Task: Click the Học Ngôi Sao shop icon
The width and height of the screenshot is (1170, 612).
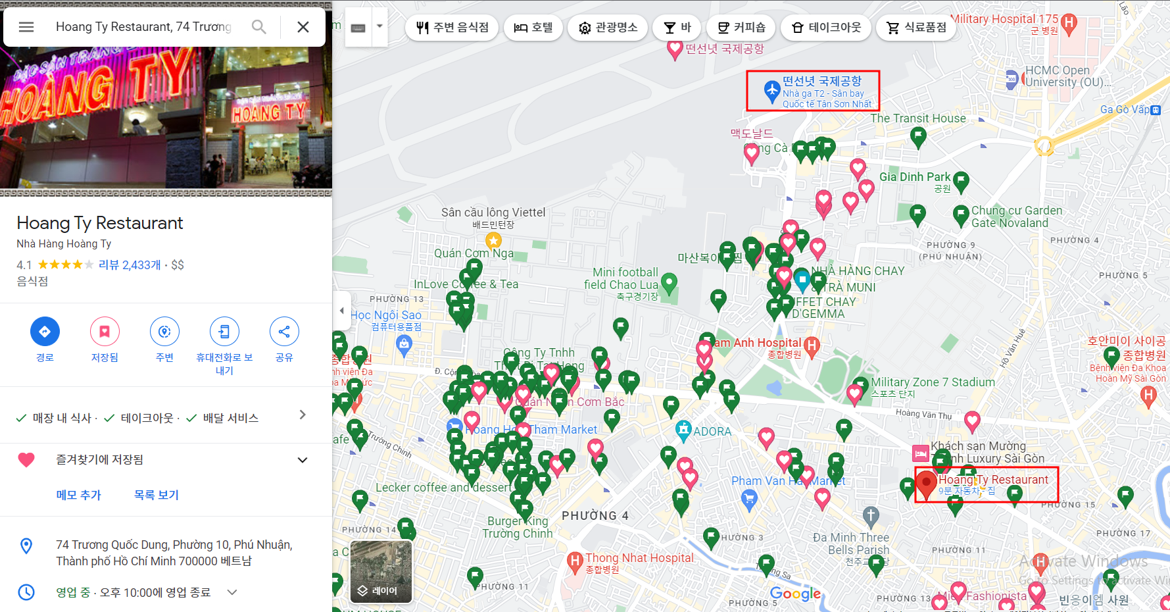Action: point(404,344)
